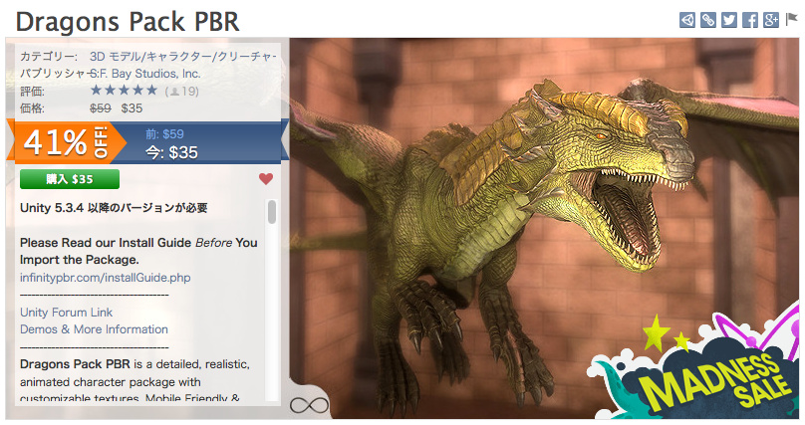Open Demos & More Information link

pos(94,329)
